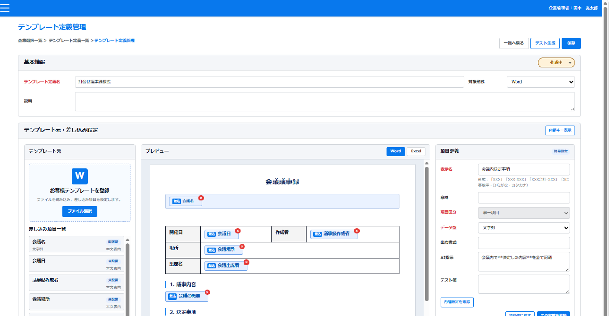The width and height of the screenshot is (614, 316).
Task: Click the テスト生成 button
Action: pyautogui.click(x=545, y=43)
